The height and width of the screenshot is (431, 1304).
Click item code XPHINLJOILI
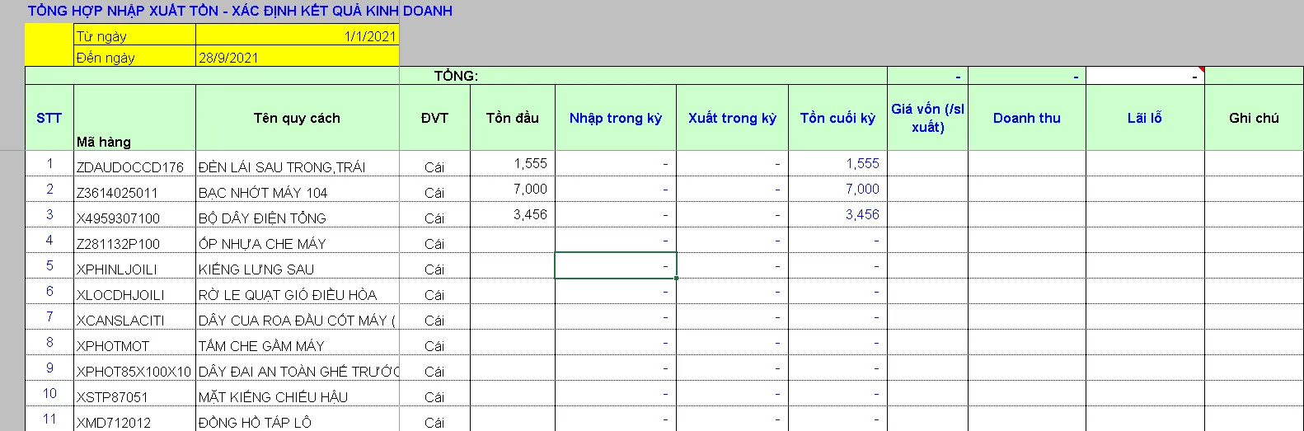[x=117, y=269]
